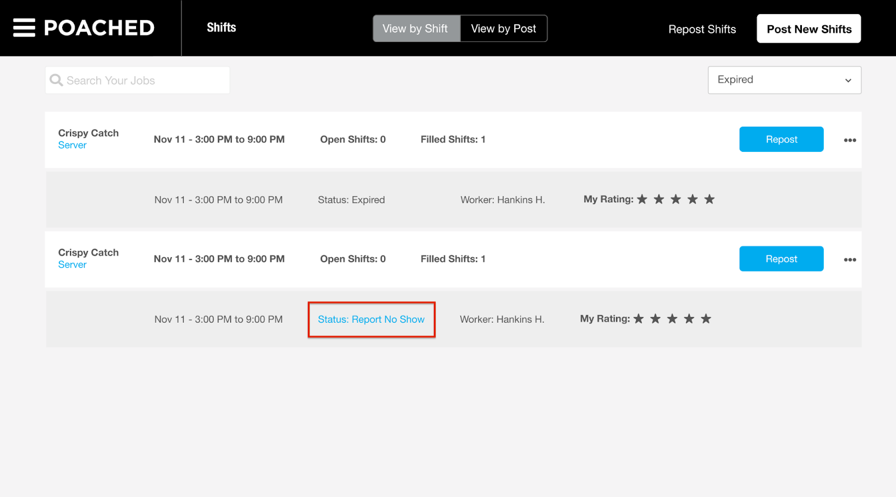Viewport: 896px width, 497px height.
Task: Click the fourth star in the Expired row's rating
Action: 693,199
